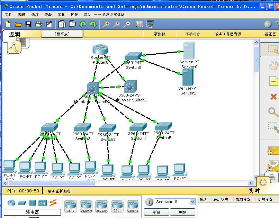The height and width of the screenshot is (218, 279).
Task: Switch to 实时 realtime mode tab
Action: [254, 191]
